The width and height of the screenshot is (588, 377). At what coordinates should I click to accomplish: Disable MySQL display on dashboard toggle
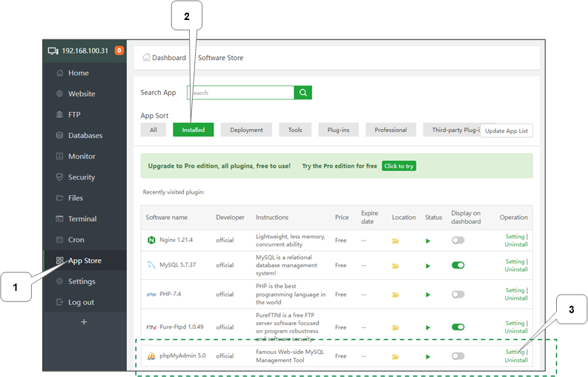pos(457,265)
